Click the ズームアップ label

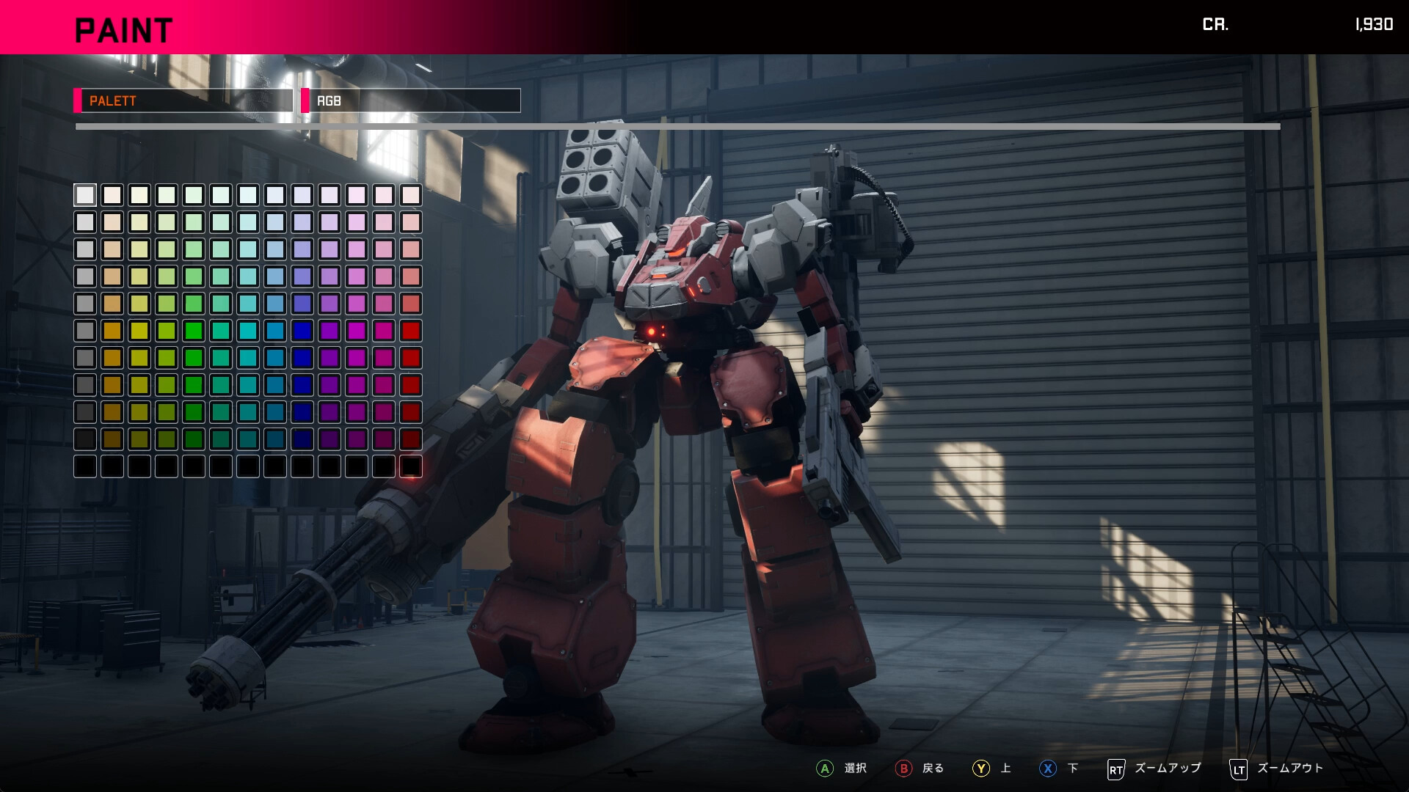pyautogui.click(x=1168, y=768)
